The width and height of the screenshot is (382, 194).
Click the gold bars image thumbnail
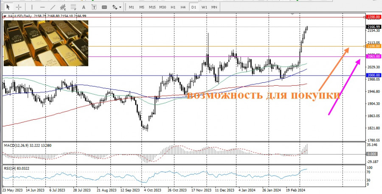point(46,43)
